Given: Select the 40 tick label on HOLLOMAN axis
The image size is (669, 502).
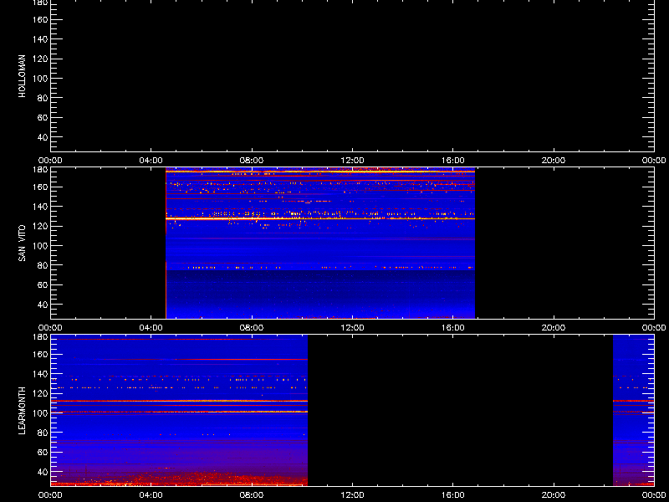Looking at the screenshot, I should pyautogui.click(x=43, y=137).
